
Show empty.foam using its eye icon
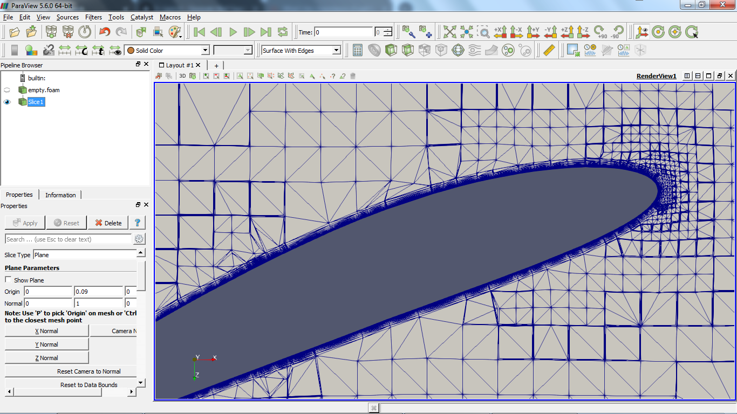pos(7,90)
